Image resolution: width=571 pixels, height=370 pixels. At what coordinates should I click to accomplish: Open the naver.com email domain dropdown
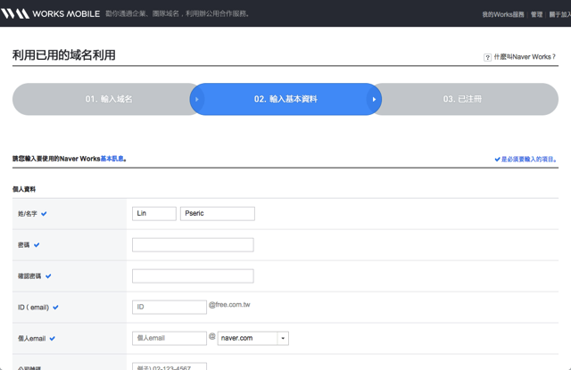(x=283, y=339)
